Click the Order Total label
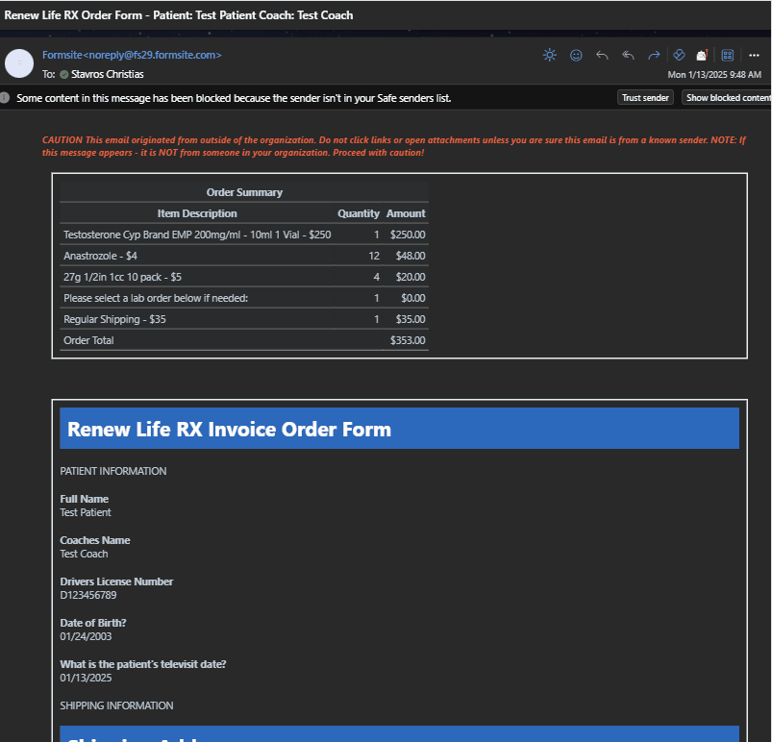The height and width of the screenshot is (742, 772). pos(88,340)
